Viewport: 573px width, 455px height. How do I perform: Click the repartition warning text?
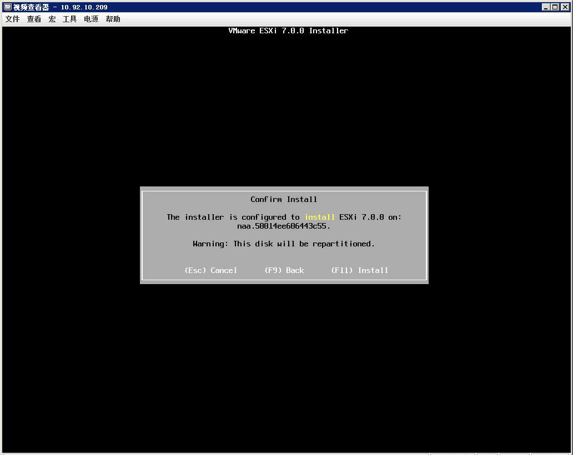(284, 244)
